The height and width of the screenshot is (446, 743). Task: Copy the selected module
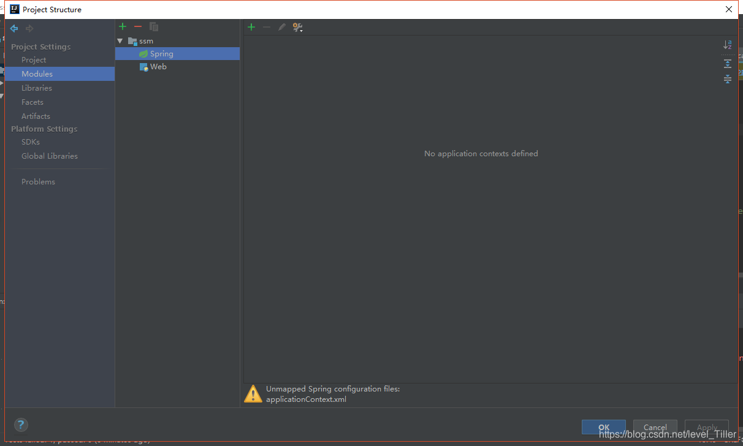coord(154,26)
